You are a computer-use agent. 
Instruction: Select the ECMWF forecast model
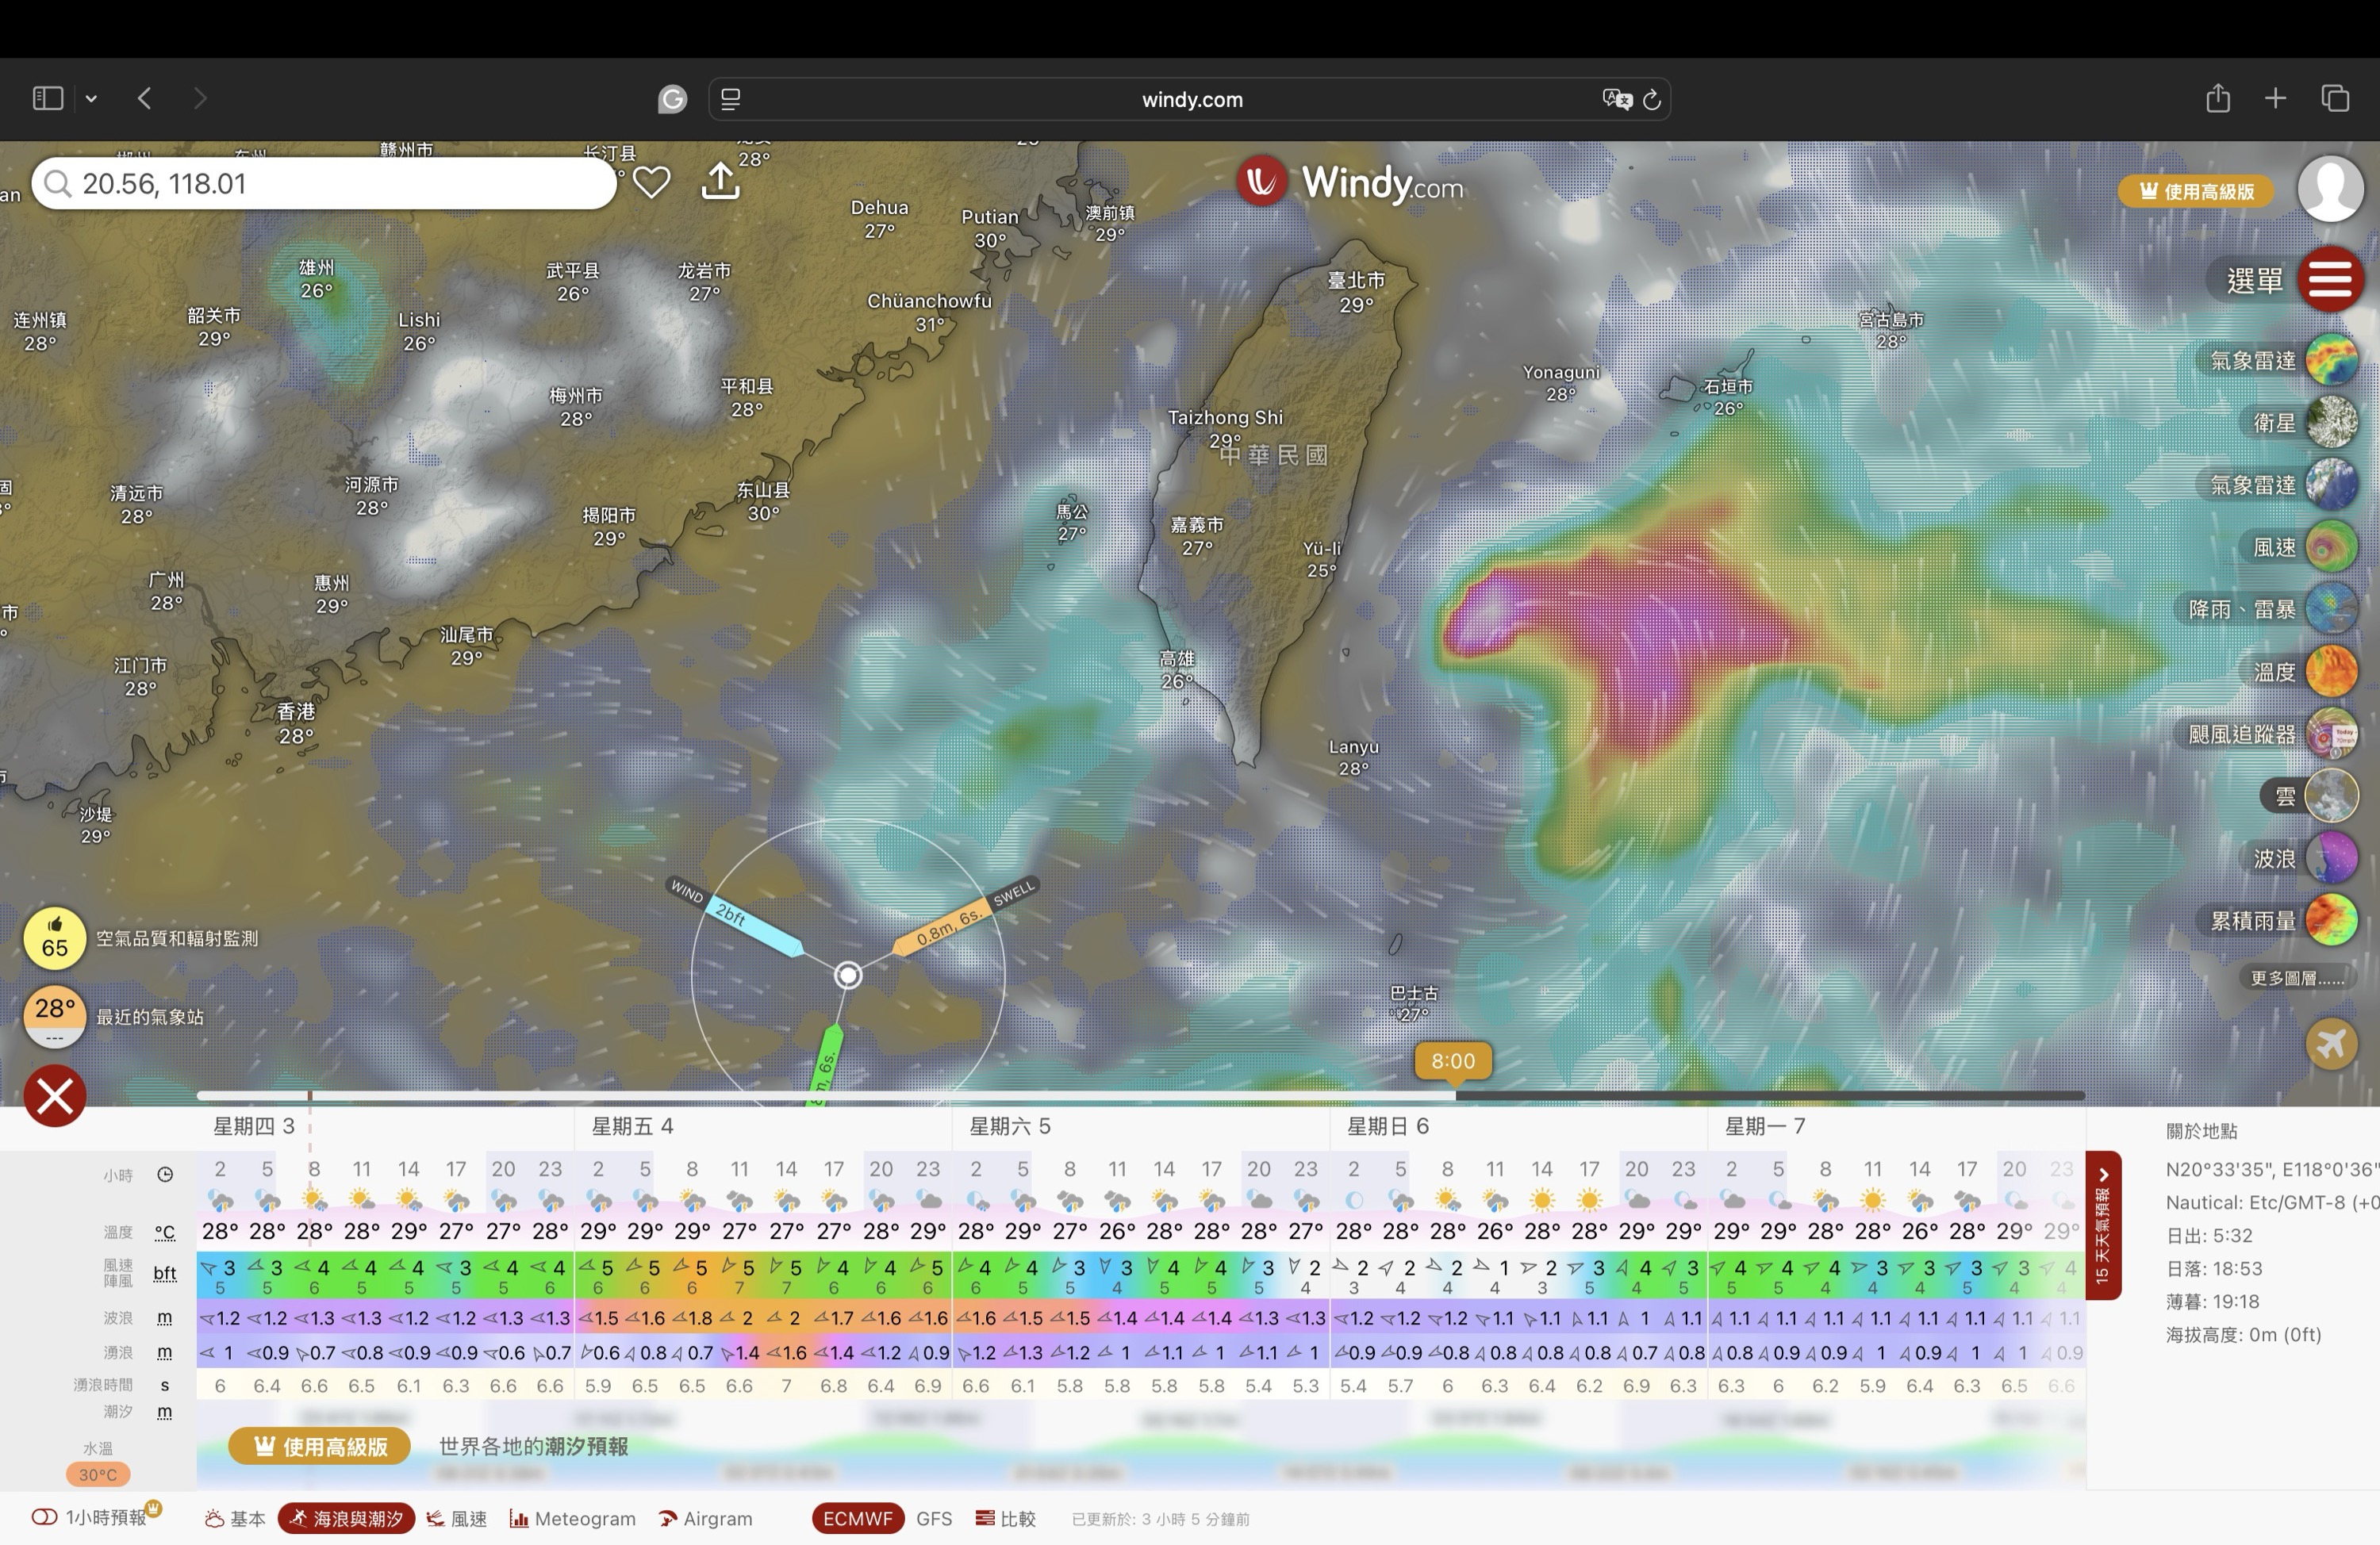[857, 1518]
